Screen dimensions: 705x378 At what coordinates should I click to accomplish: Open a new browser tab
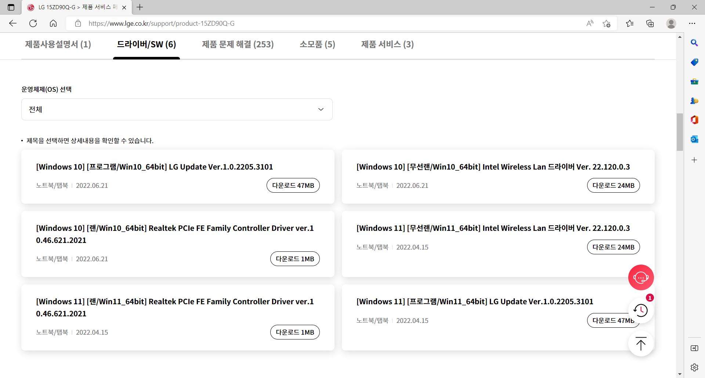coord(140,7)
